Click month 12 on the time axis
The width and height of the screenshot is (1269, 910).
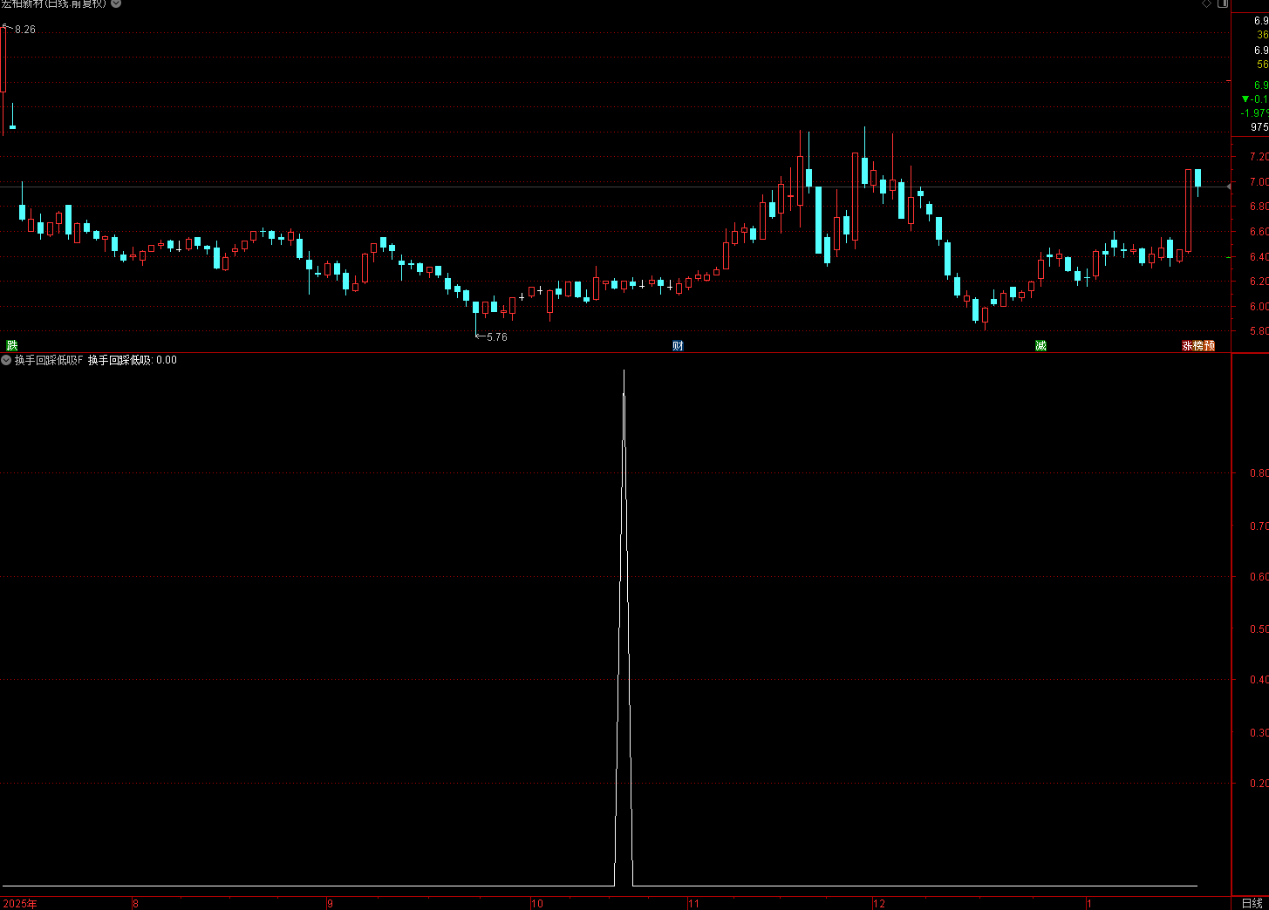(879, 904)
